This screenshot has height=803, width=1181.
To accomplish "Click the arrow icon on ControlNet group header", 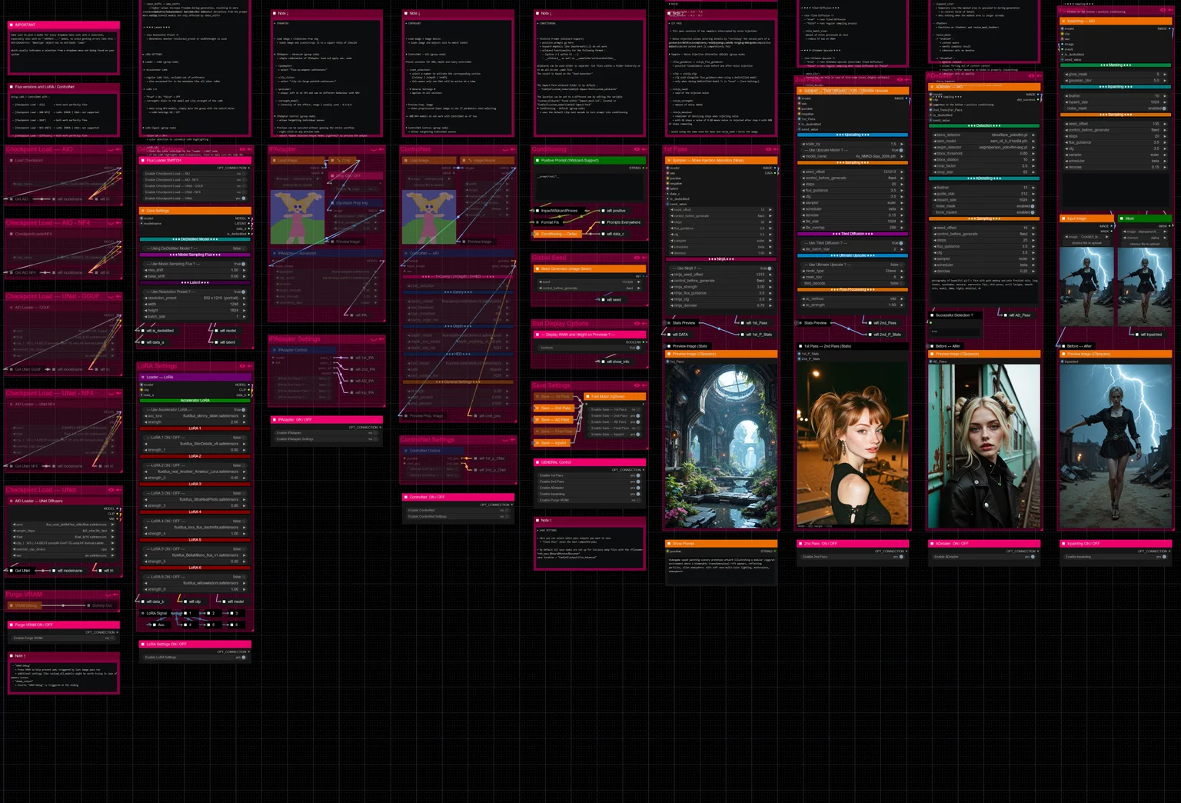I will (x=513, y=149).
